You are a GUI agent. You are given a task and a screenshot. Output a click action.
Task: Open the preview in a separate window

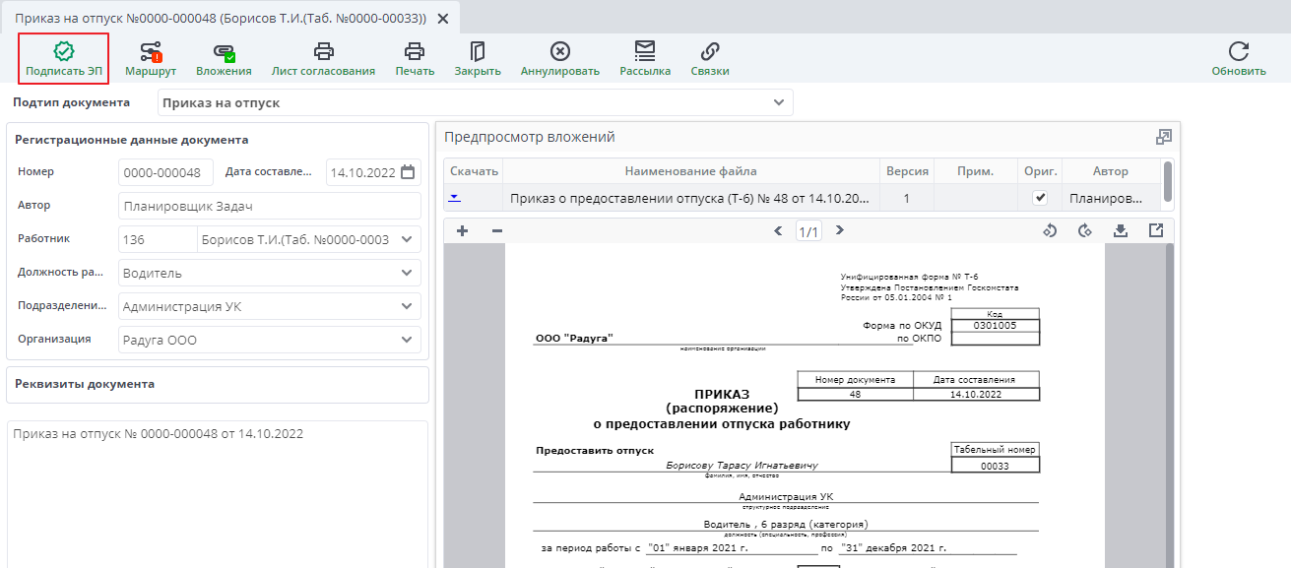point(1163,137)
